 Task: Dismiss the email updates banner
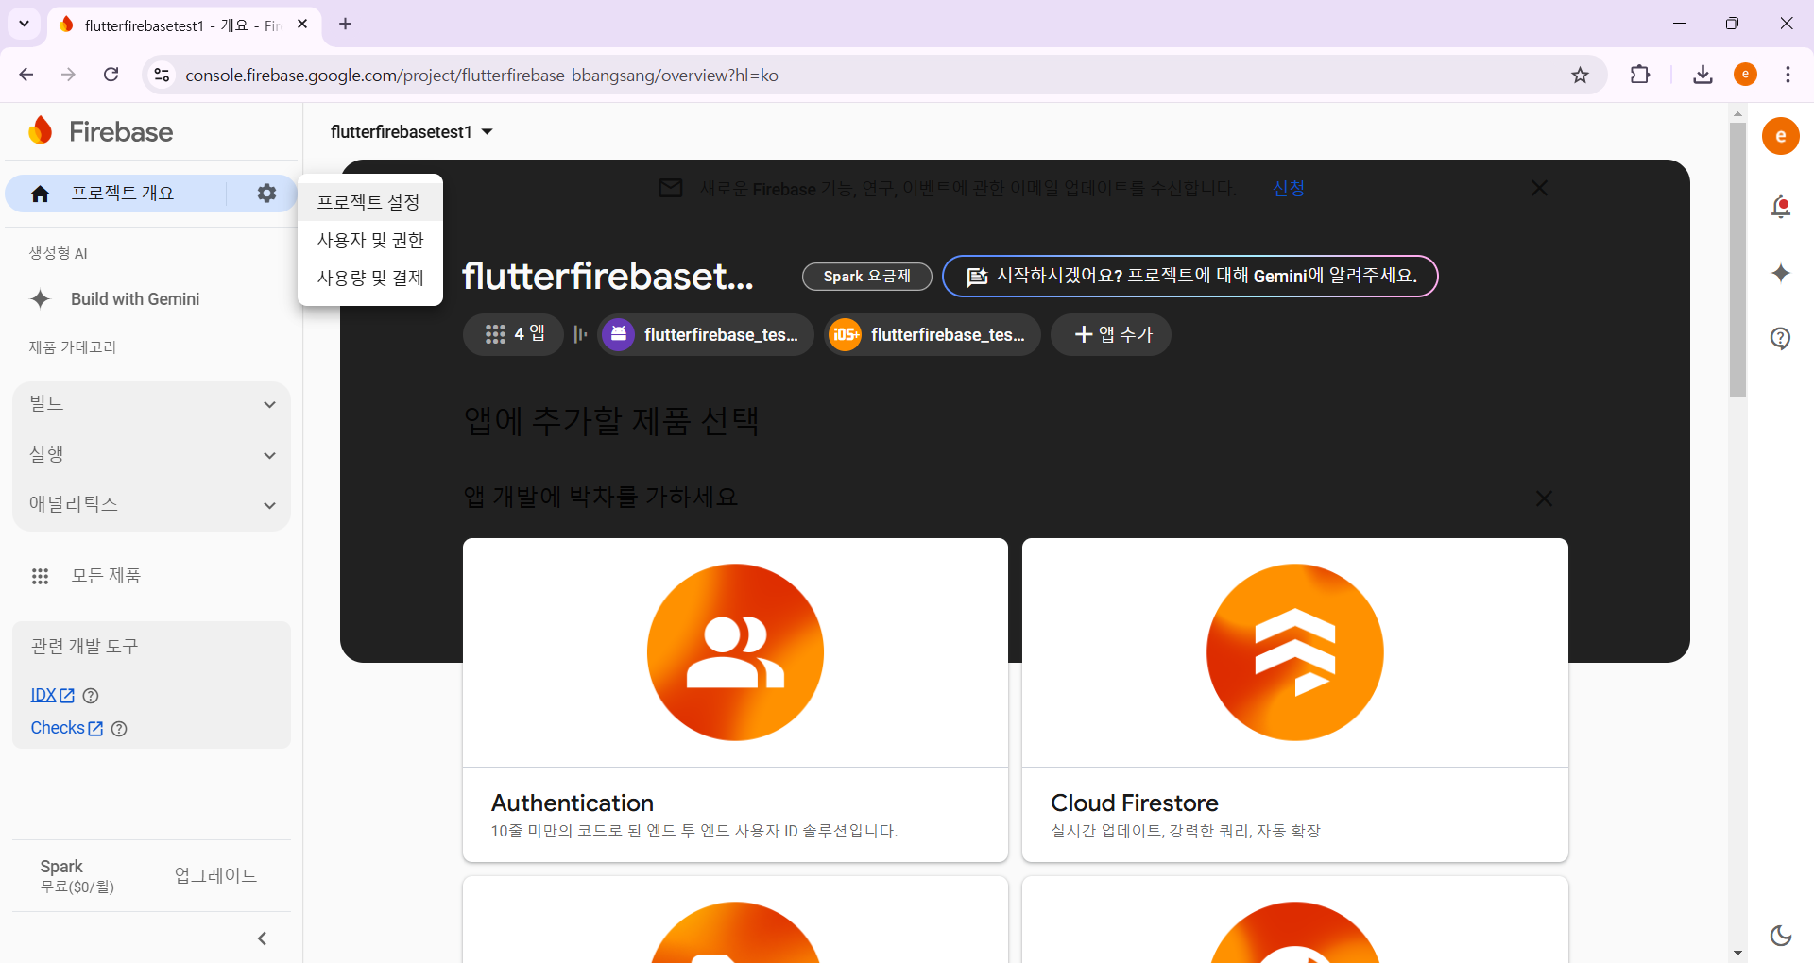click(1539, 188)
